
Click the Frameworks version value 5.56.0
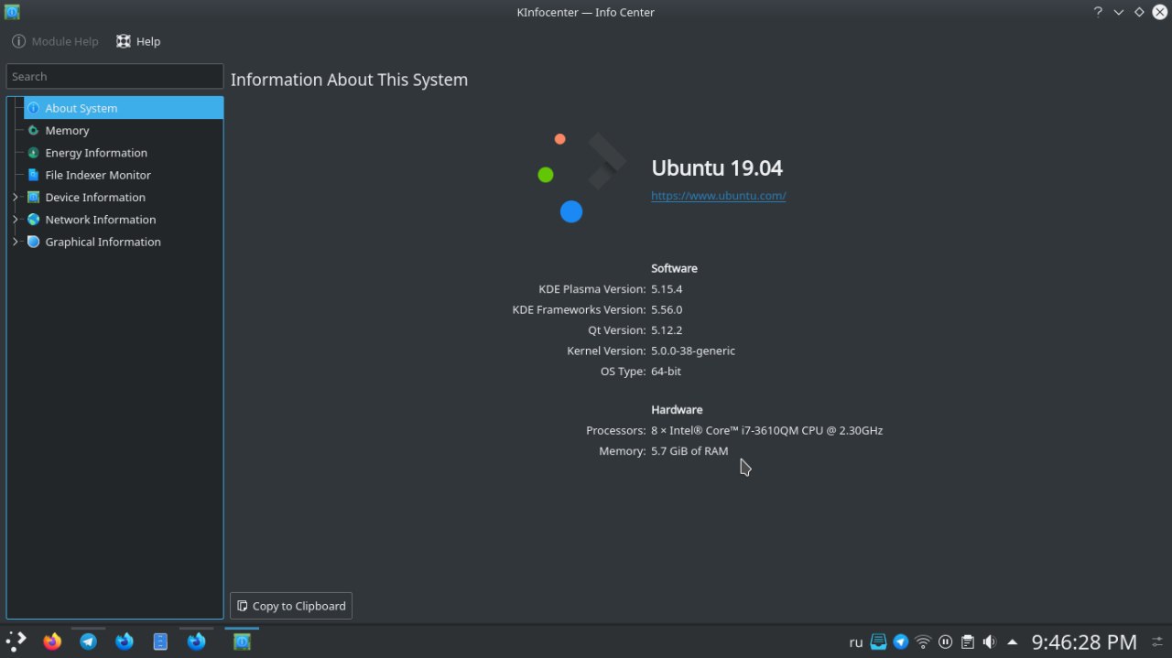(x=667, y=309)
